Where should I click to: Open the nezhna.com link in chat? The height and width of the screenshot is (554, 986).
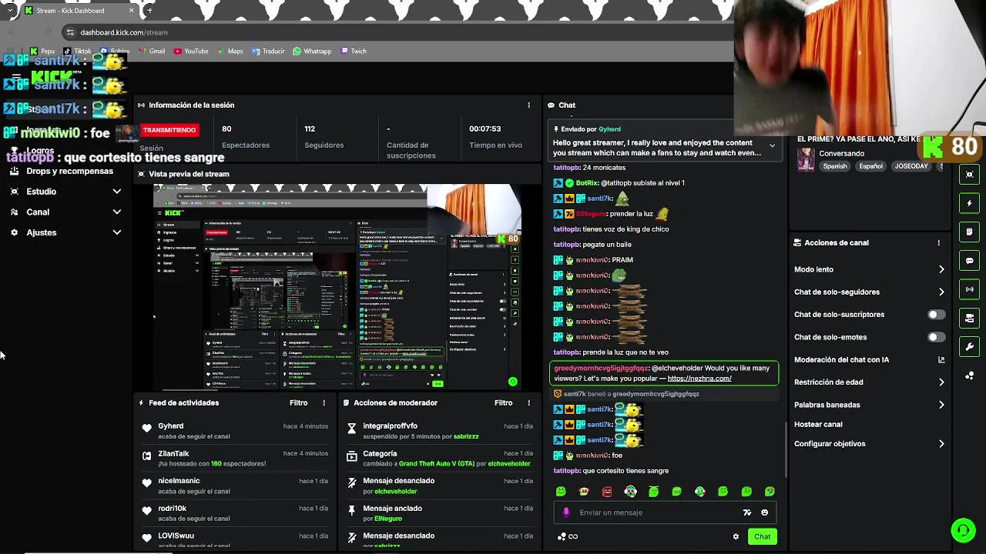(x=699, y=379)
